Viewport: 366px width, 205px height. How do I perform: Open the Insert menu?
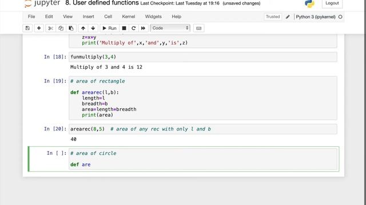click(88, 17)
